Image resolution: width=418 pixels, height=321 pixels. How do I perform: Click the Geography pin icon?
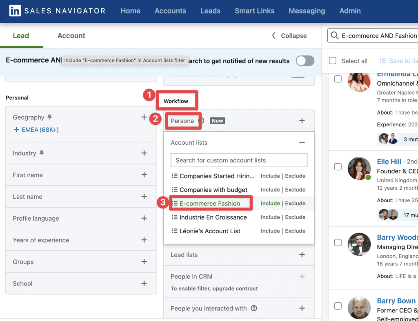point(49,117)
